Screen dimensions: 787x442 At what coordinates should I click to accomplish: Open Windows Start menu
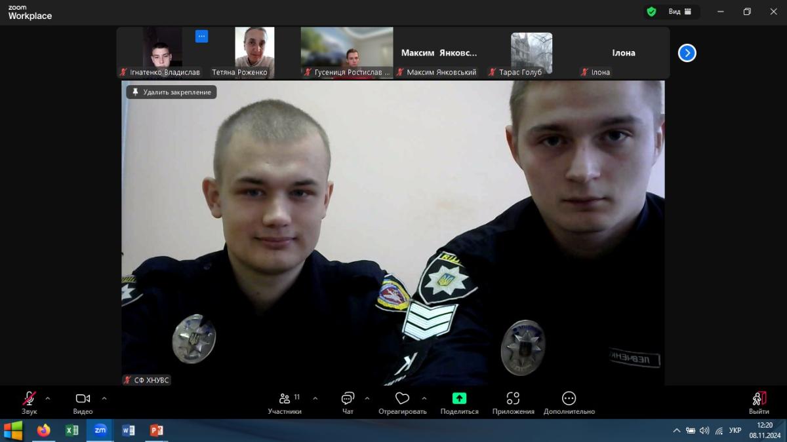(13, 430)
